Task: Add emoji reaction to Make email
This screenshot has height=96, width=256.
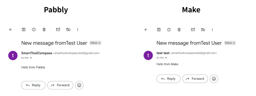Action: [214, 79]
